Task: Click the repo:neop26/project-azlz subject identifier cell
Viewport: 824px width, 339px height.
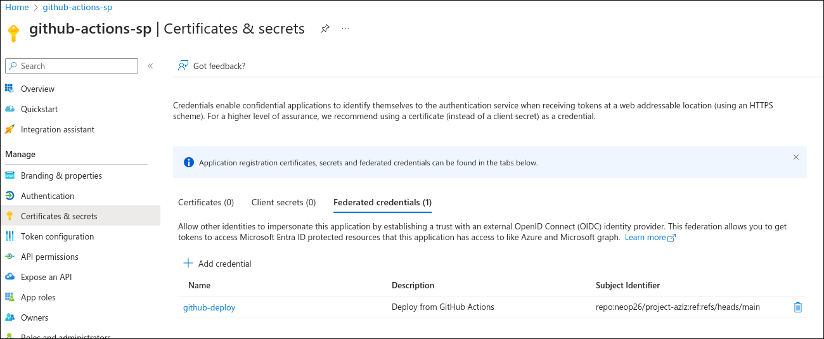Action: pyautogui.click(x=678, y=307)
